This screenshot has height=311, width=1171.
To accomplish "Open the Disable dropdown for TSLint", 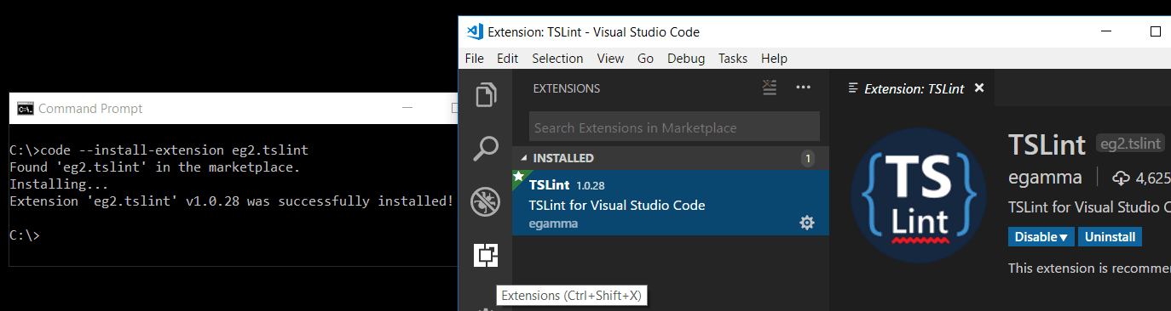I will click(x=1041, y=237).
